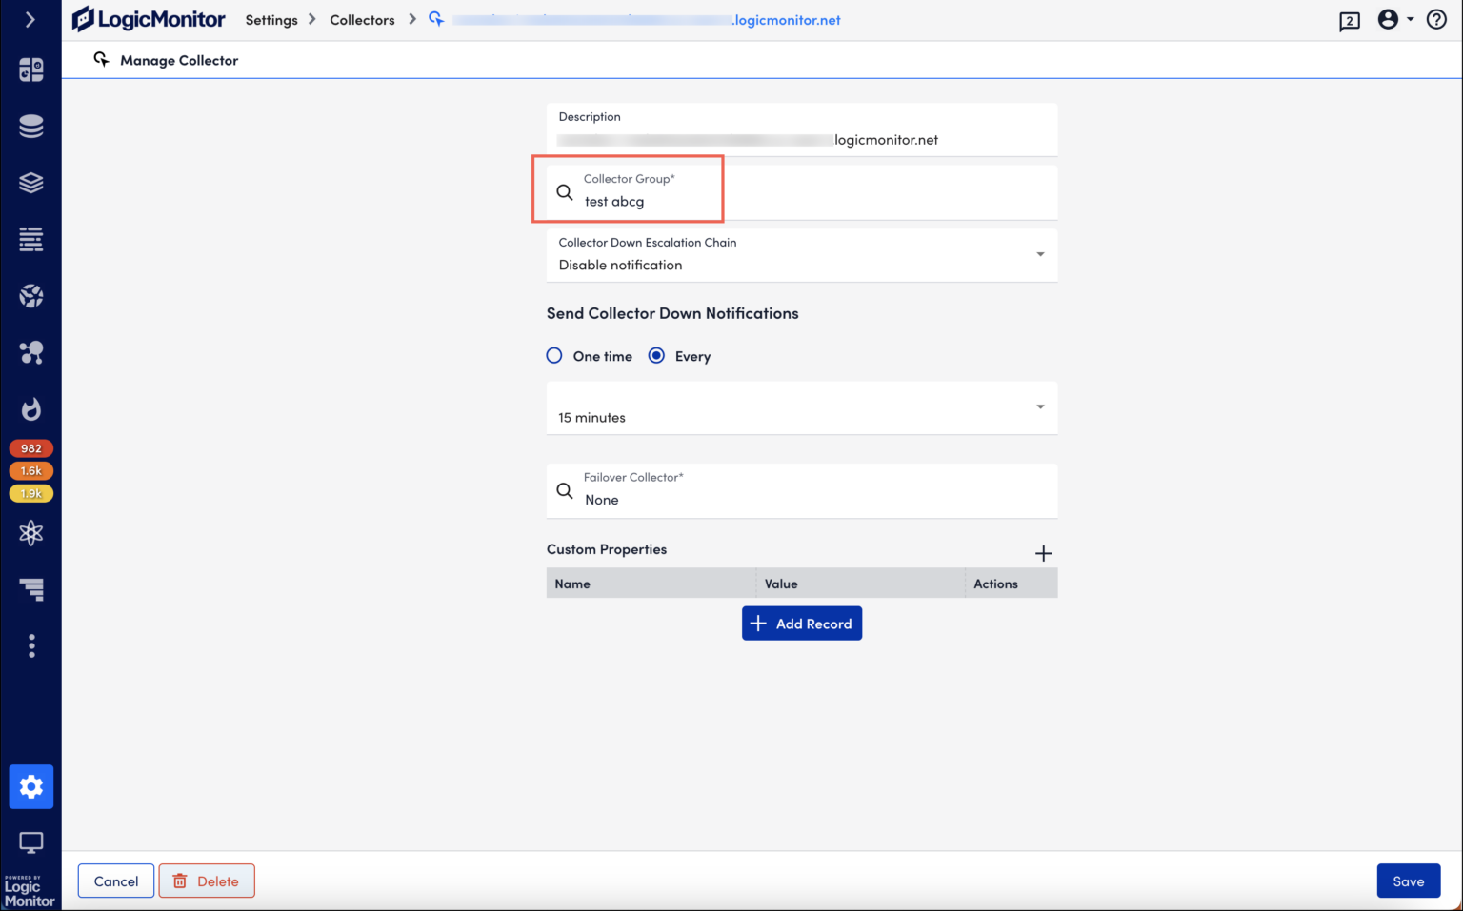Open the messages icon with badge 2
The width and height of the screenshot is (1463, 911).
(1349, 21)
